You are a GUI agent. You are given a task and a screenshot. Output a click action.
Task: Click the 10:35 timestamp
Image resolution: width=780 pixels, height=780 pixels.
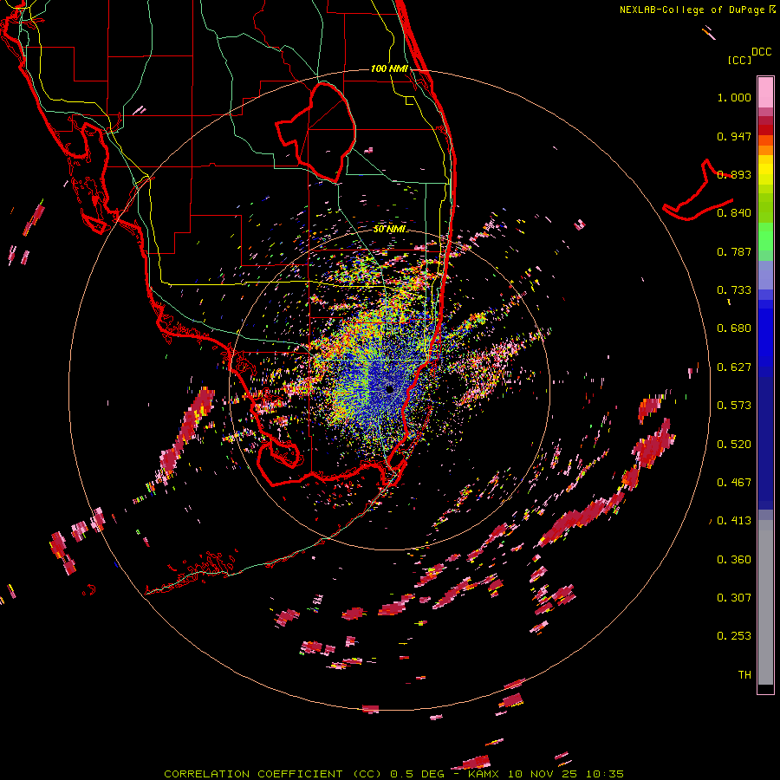pos(604,774)
